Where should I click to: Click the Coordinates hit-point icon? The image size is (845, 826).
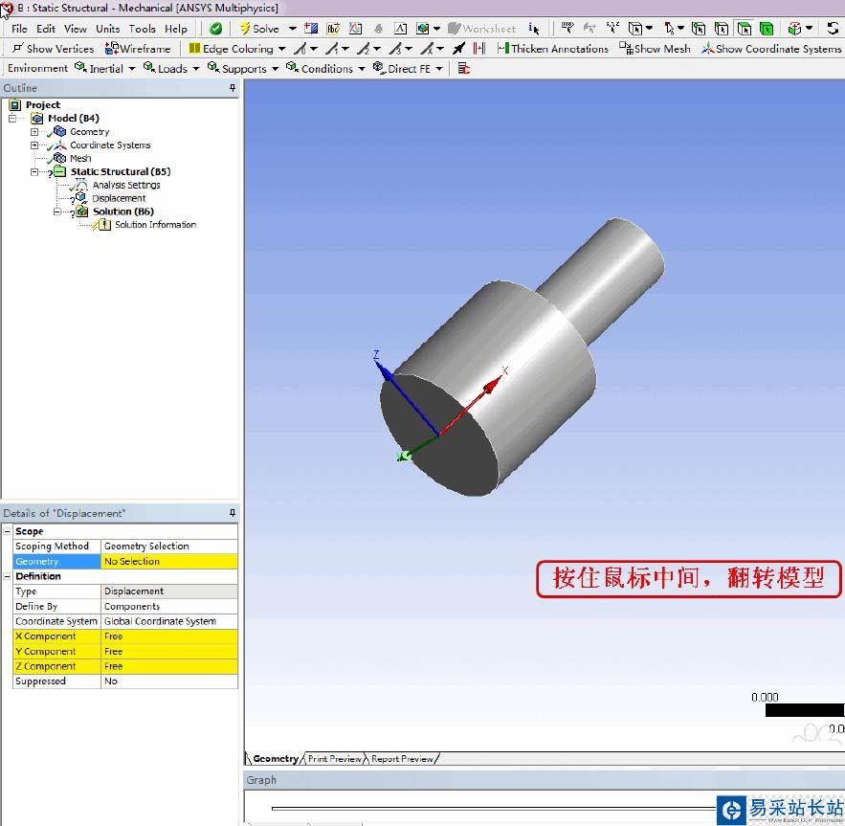pos(612,29)
